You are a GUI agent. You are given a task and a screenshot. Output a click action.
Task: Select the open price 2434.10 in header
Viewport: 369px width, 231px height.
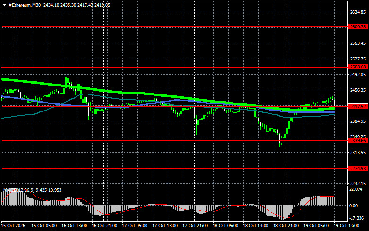coord(51,5)
